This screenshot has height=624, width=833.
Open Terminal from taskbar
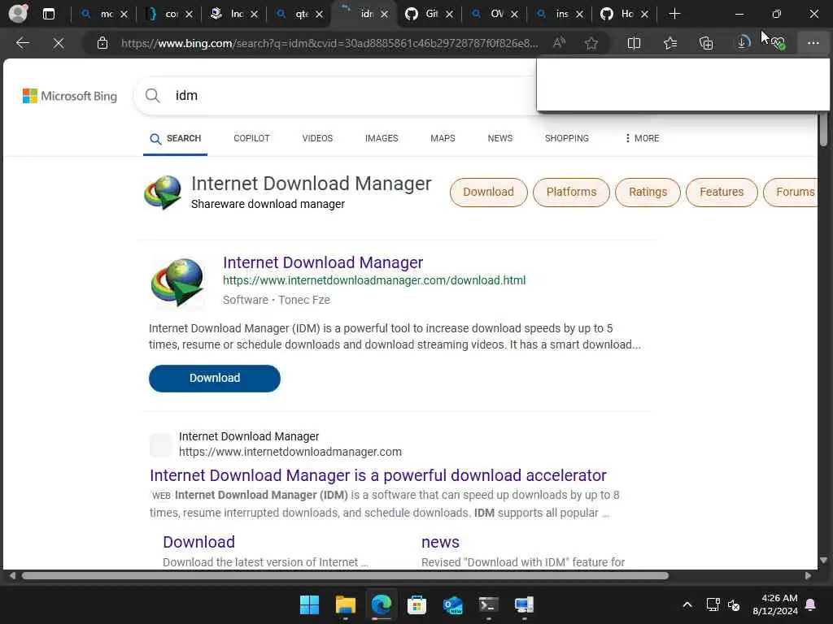[x=488, y=604]
